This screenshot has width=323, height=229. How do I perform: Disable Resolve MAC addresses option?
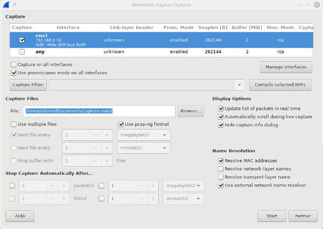pyautogui.click(x=220, y=161)
